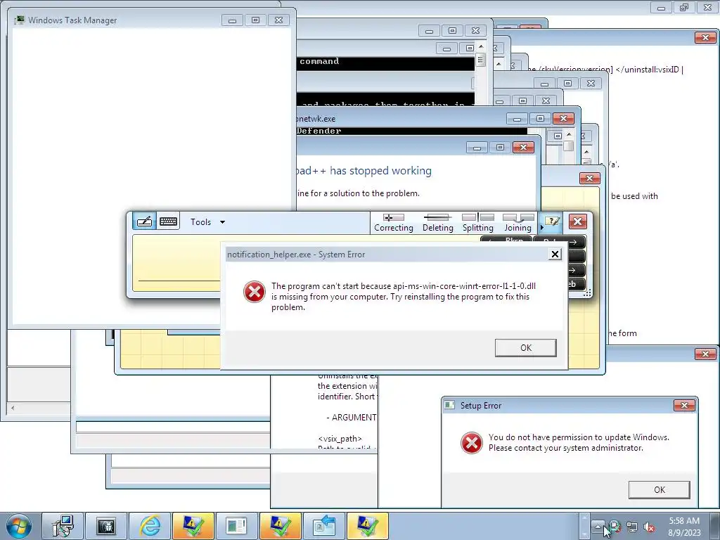The width and height of the screenshot is (720, 540).
Task: Click the handwriting help tips icon
Action: coord(551,221)
